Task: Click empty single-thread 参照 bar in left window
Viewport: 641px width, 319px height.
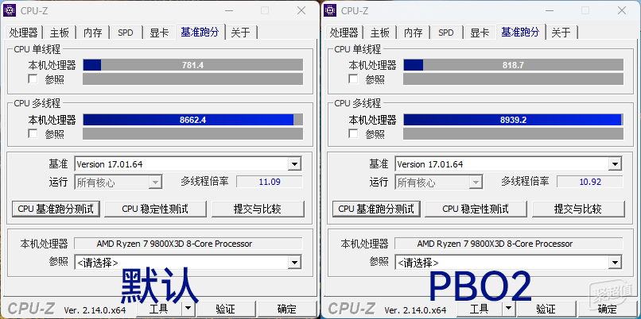Action: click(x=193, y=79)
